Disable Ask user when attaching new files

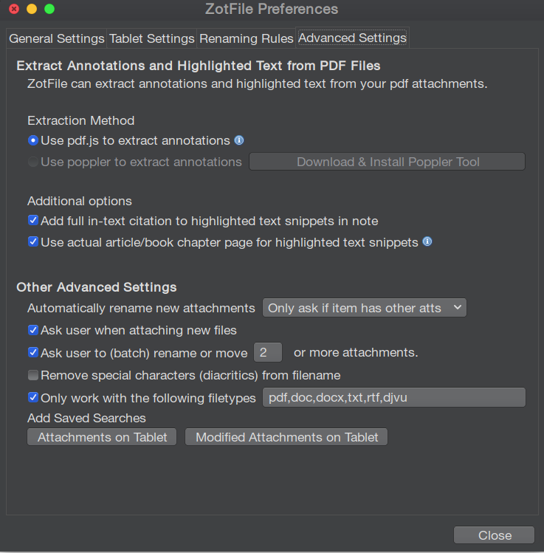pyautogui.click(x=33, y=330)
